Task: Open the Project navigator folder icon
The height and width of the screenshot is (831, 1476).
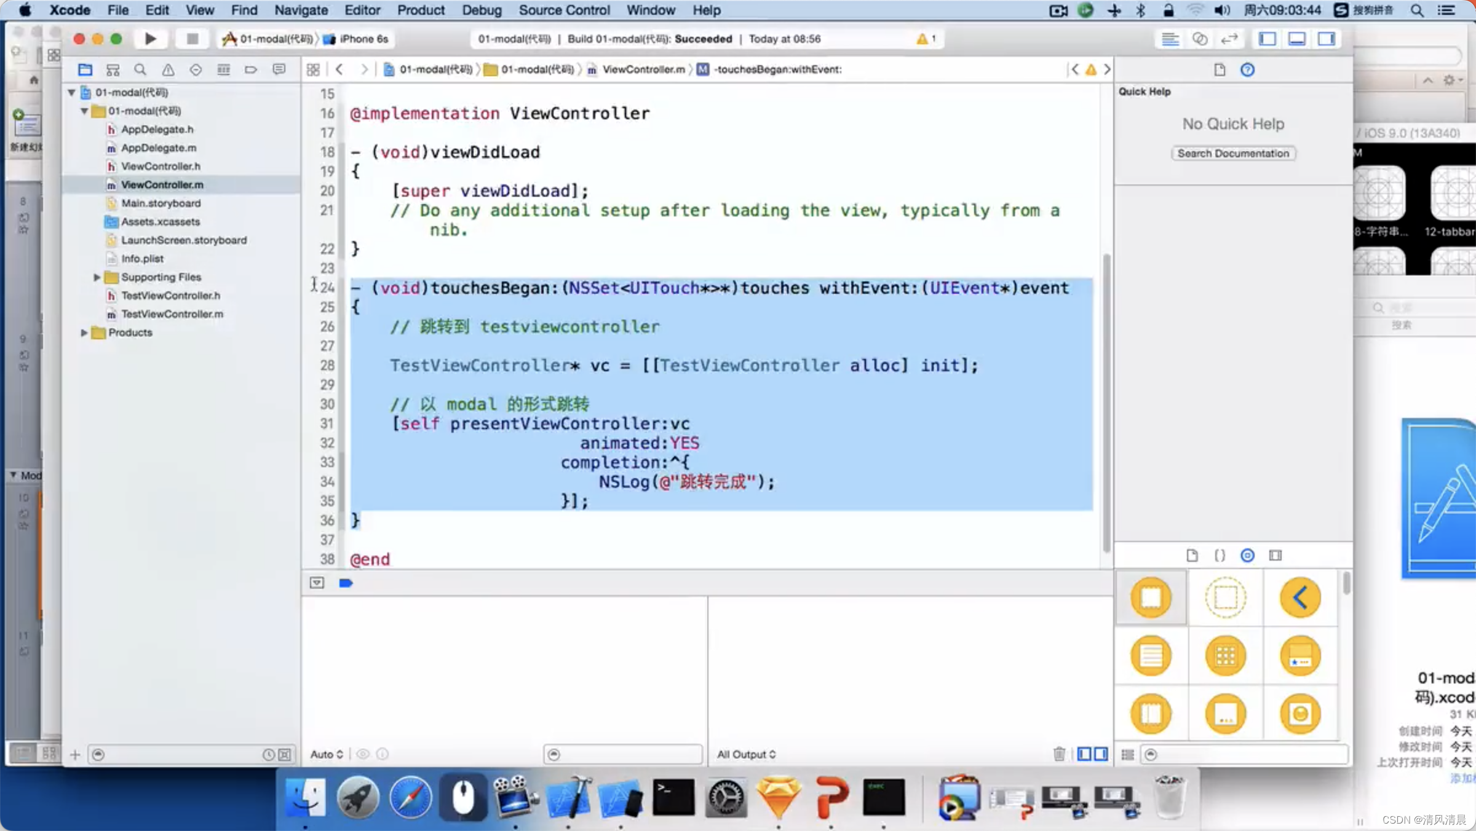Action: coord(85,69)
